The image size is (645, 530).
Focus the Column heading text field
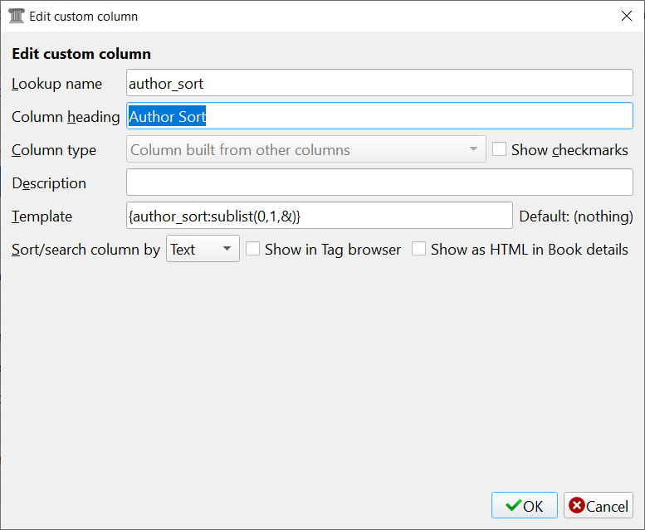[379, 117]
